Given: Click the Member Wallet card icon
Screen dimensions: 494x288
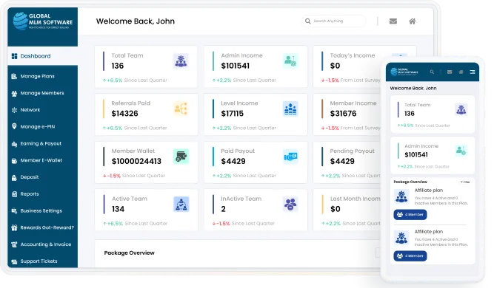Looking at the screenshot, I should click(x=181, y=157).
